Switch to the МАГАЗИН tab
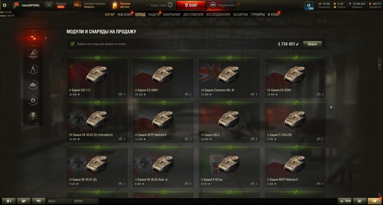Image resolution: width=383 pixels, height=205 pixels. 125,14
